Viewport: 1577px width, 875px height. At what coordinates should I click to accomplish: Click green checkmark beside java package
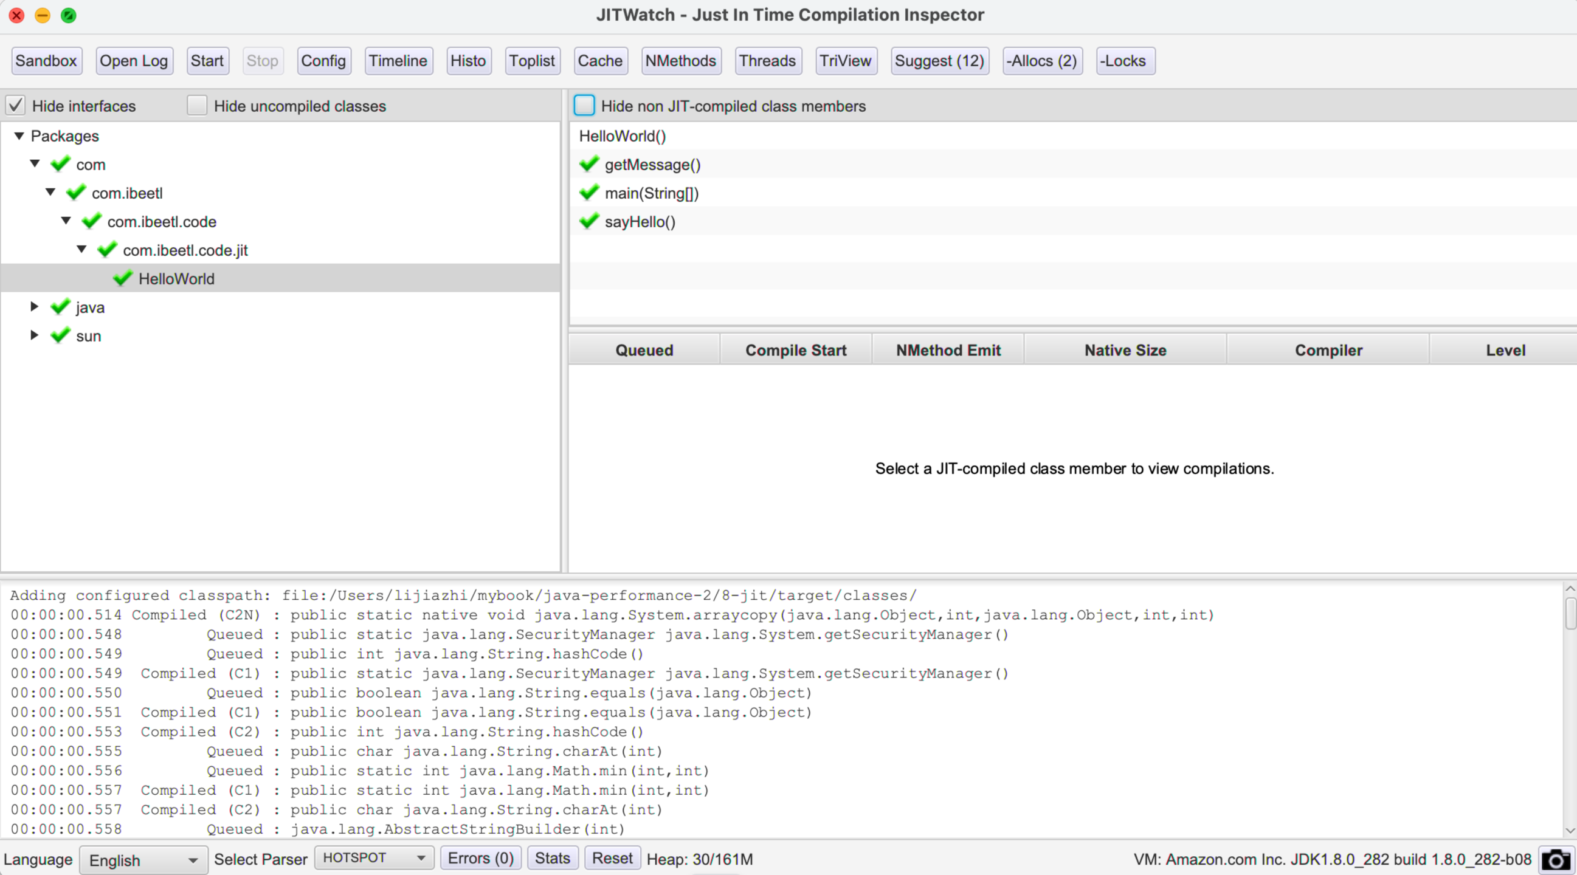(60, 307)
